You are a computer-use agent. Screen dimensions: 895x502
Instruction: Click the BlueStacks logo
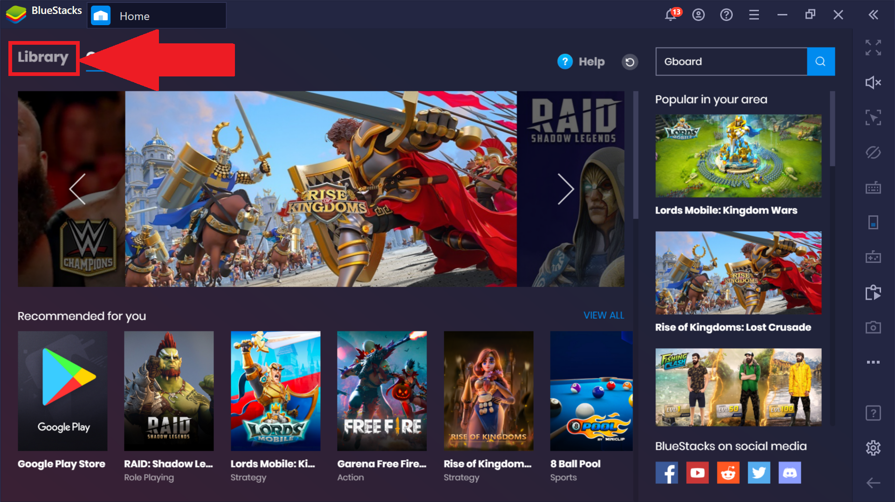(16, 14)
